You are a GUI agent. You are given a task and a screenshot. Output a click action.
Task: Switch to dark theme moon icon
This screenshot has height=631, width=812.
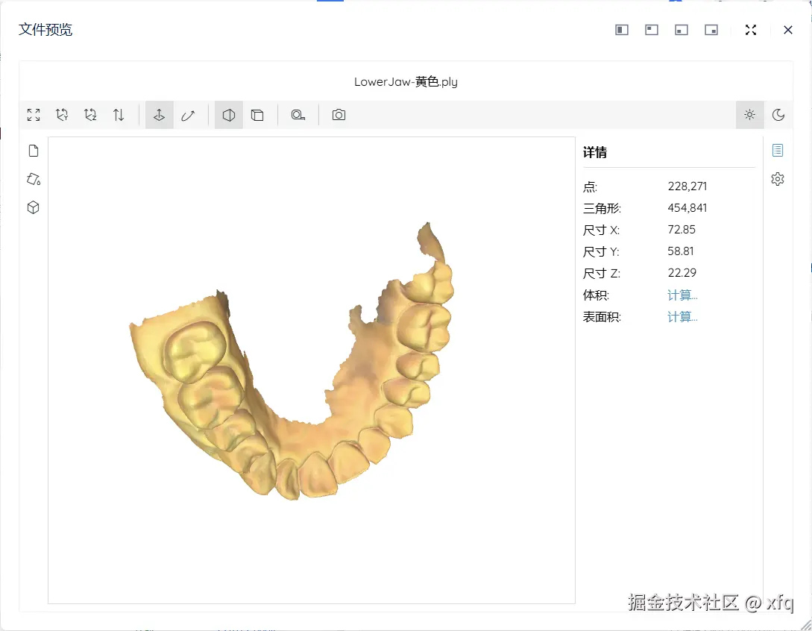tap(778, 115)
